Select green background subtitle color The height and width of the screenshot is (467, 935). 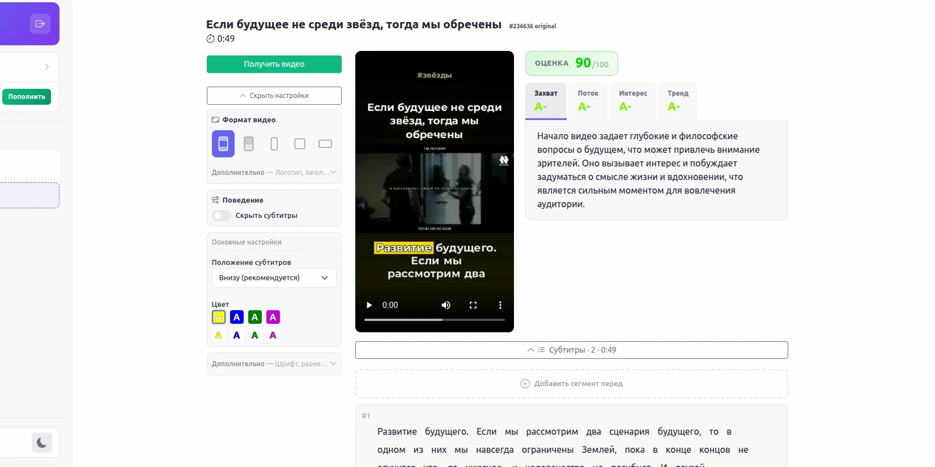point(255,317)
